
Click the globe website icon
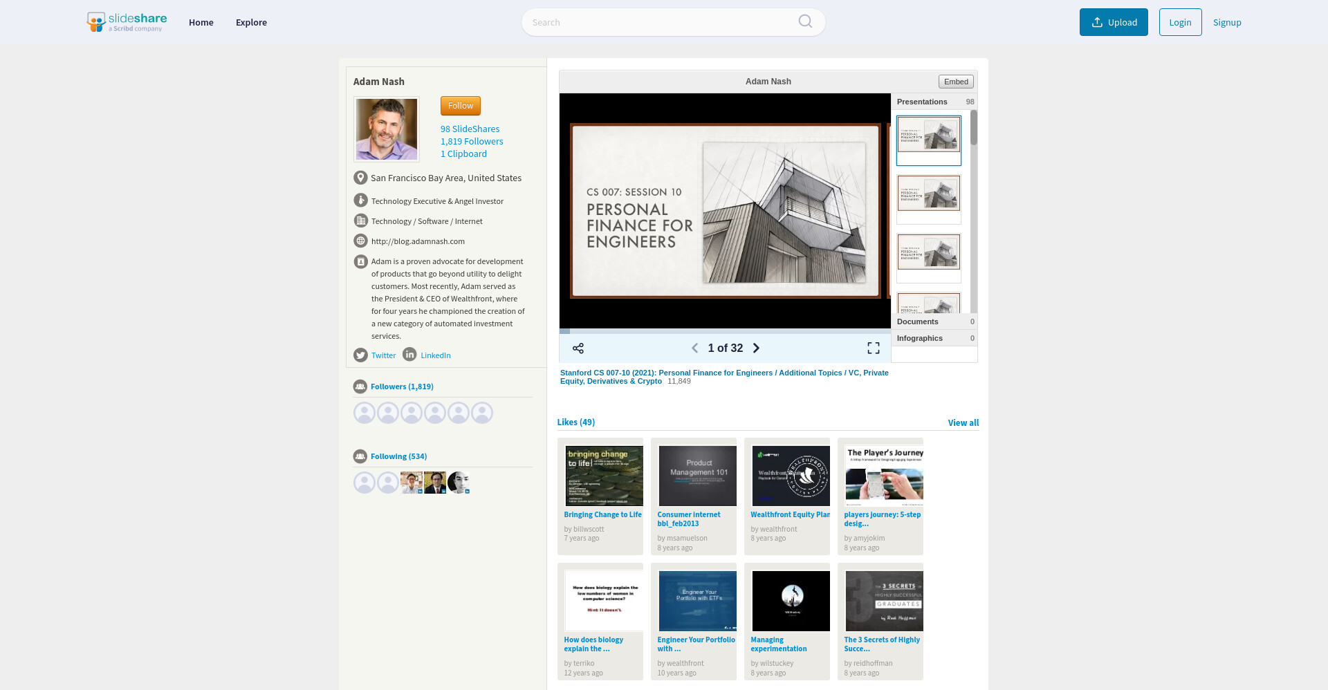(x=360, y=241)
